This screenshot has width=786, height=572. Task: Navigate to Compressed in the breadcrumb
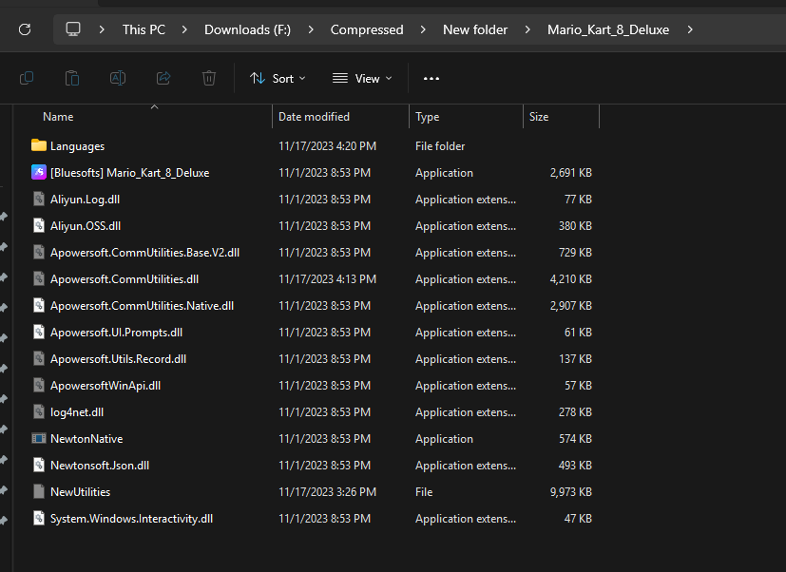(367, 29)
